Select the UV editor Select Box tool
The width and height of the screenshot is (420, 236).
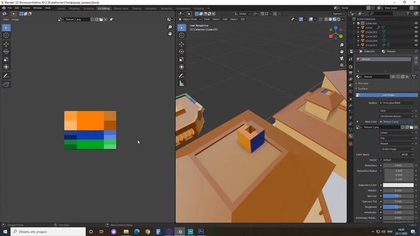[x=6, y=28]
